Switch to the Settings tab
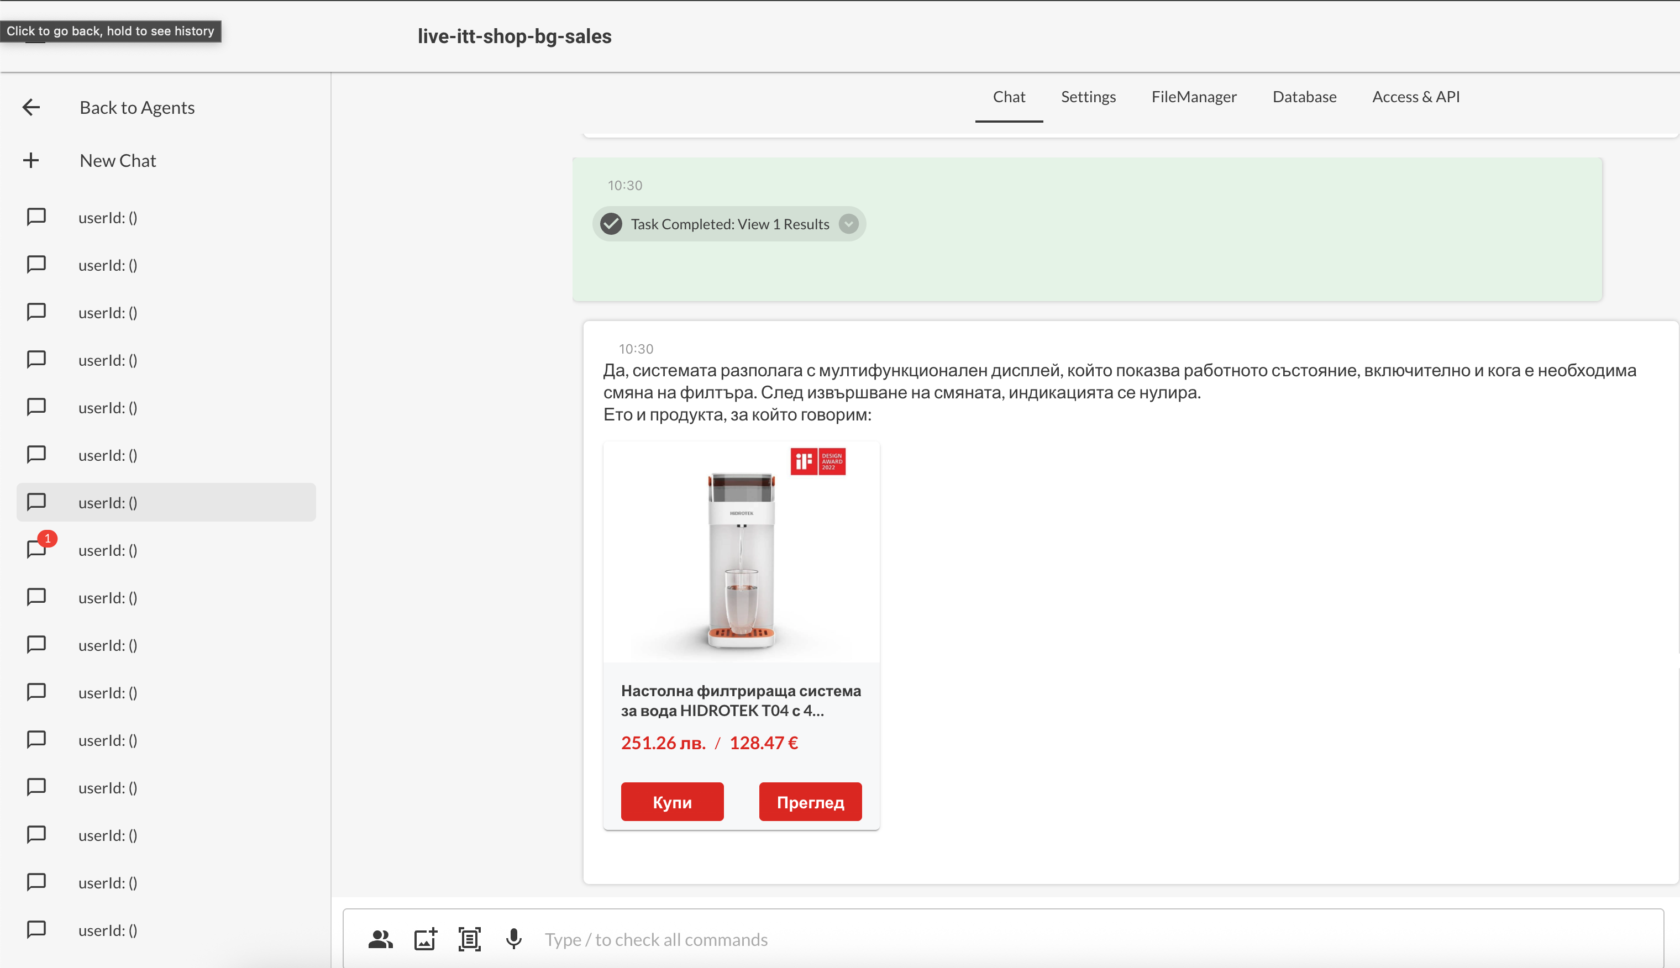This screenshot has width=1680, height=968. click(1088, 97)
